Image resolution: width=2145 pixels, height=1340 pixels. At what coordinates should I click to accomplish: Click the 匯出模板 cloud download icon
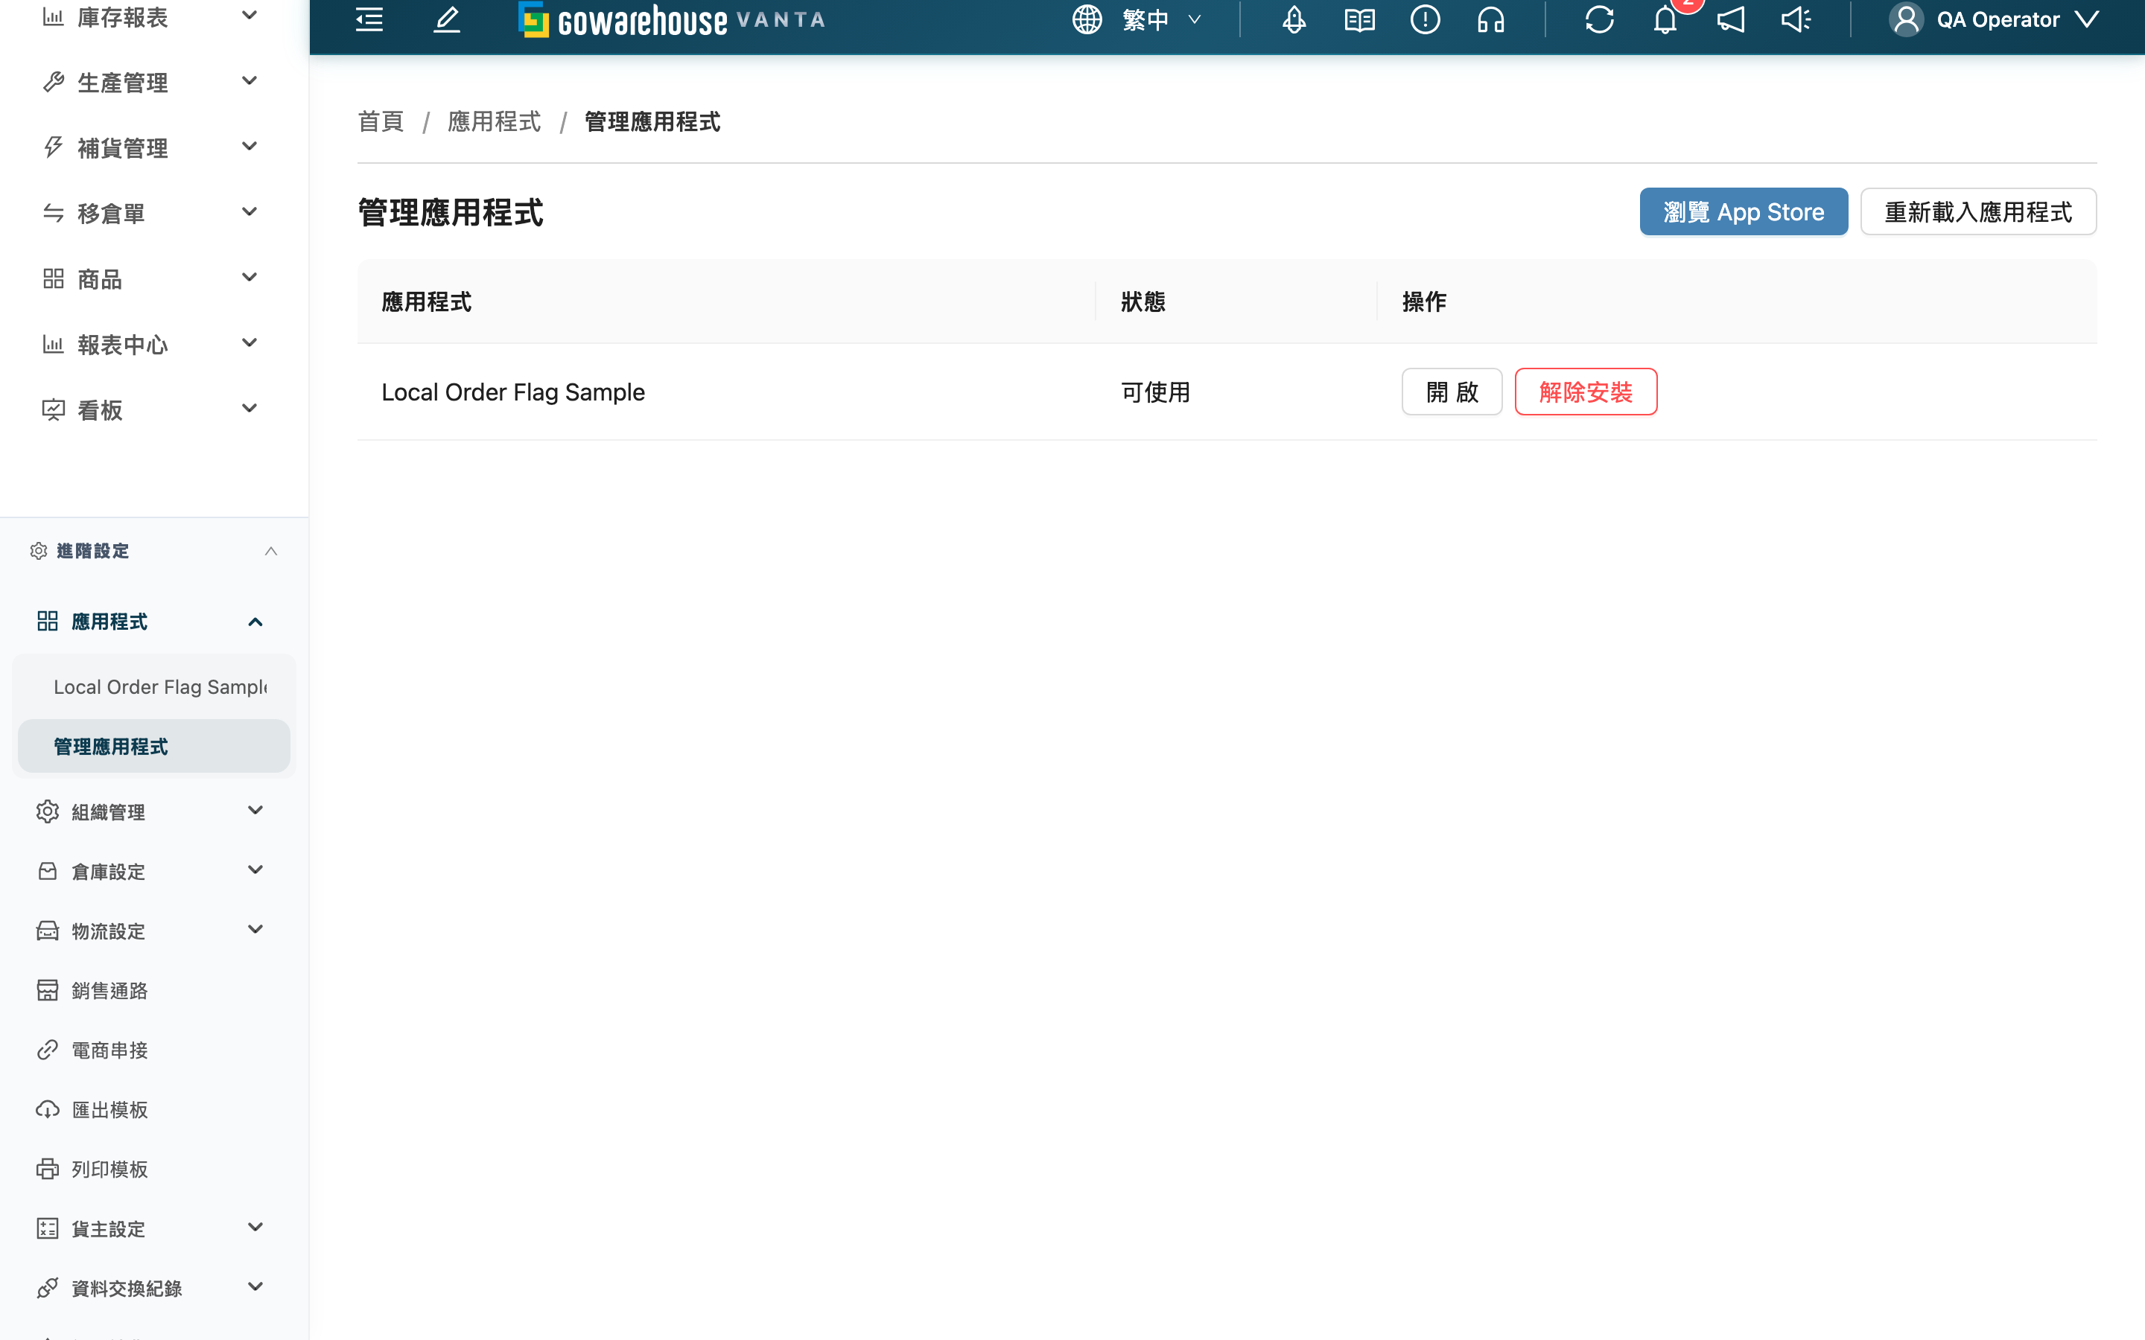[x=47, y=1108]
